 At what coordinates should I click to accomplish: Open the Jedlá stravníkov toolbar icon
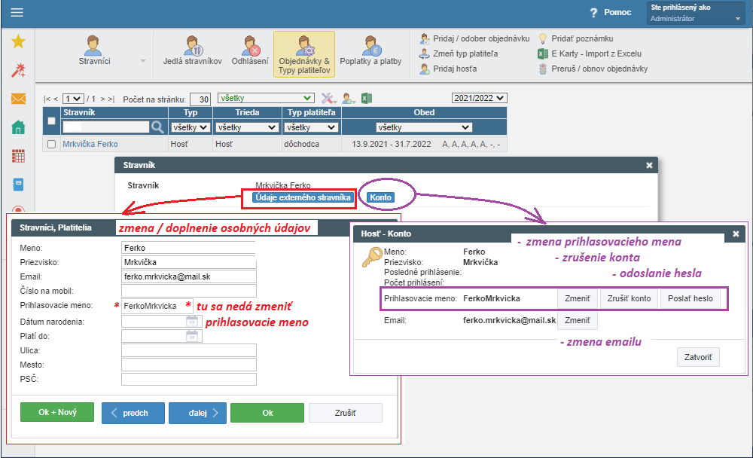pyautogui.click(x=192, y=51)
